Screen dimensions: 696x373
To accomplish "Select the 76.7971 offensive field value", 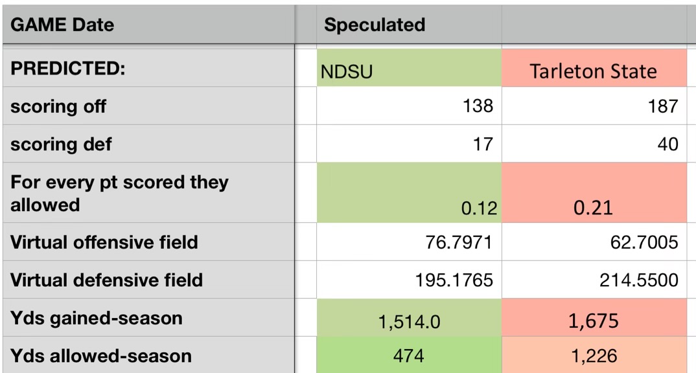I will point(408,242).
